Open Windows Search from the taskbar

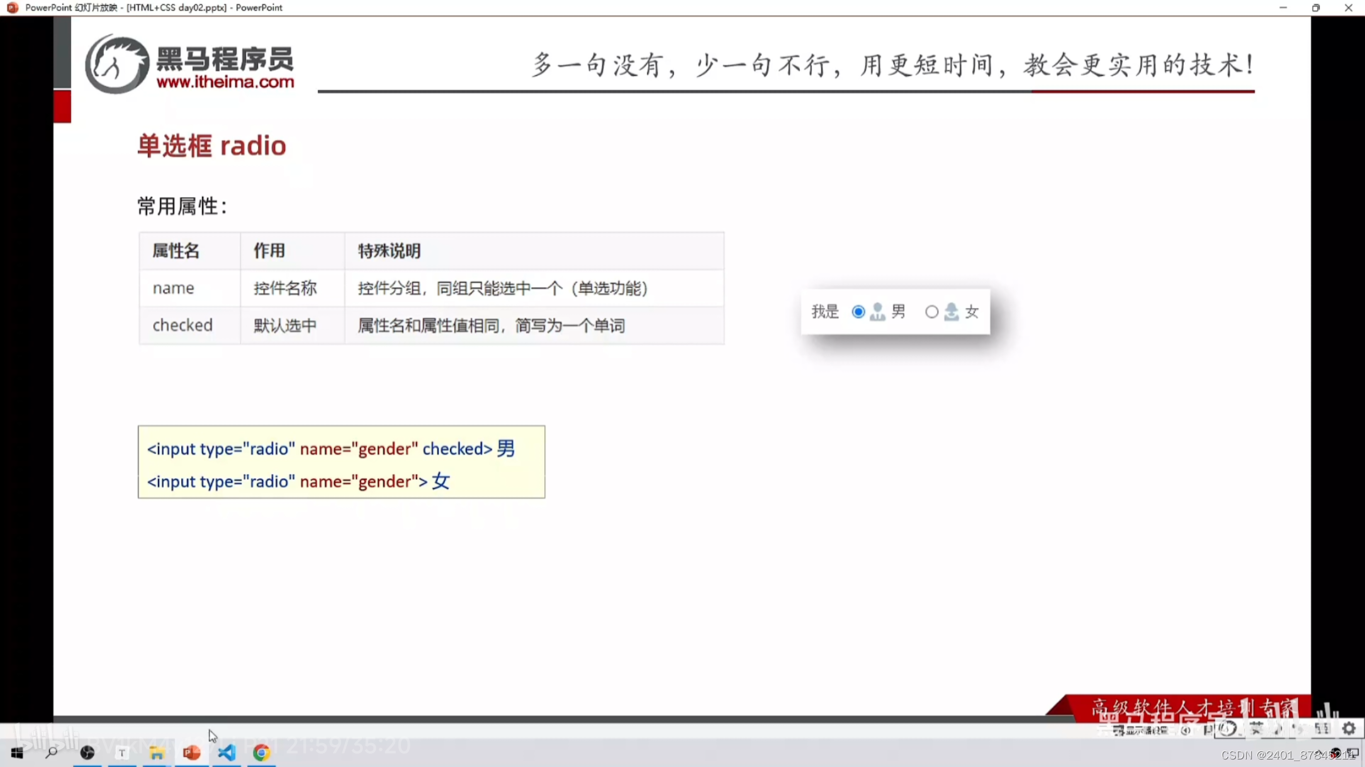pyautogui.click(x=52, y=753)
